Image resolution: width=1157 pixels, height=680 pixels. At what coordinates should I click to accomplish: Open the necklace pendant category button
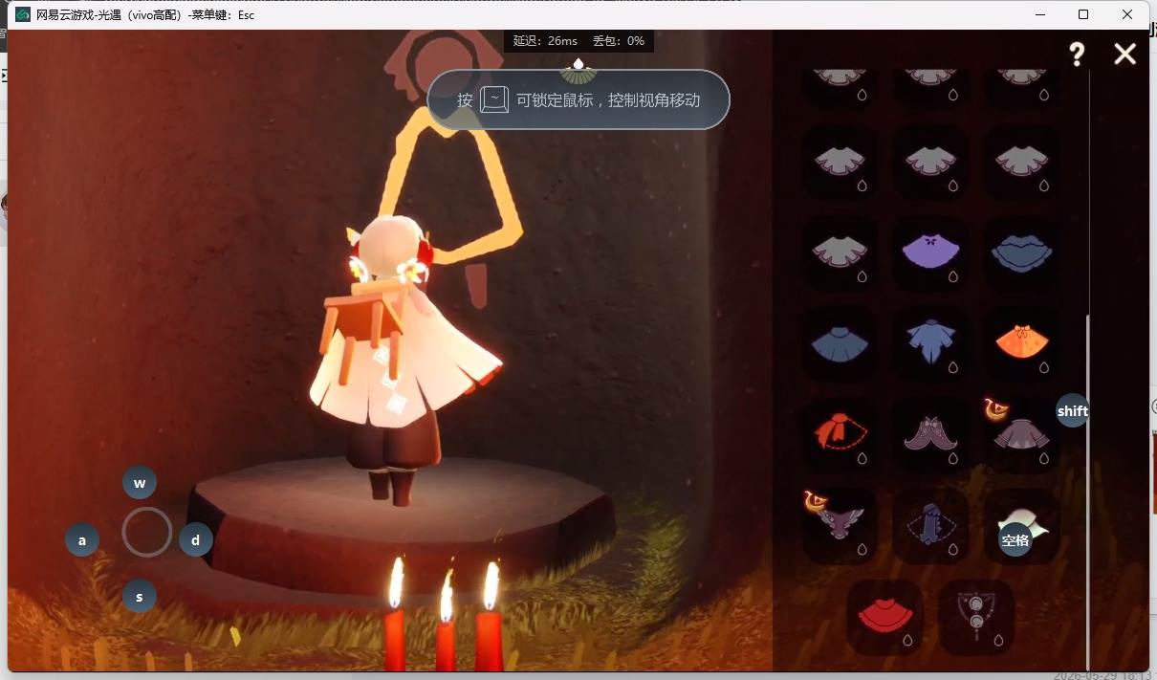pyautogui.click(x=976, y=617)
